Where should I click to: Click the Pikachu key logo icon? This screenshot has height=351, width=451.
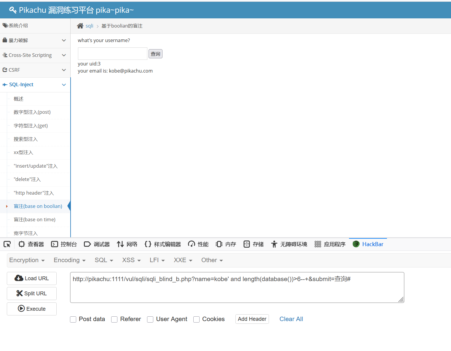[x=13, y=10]
